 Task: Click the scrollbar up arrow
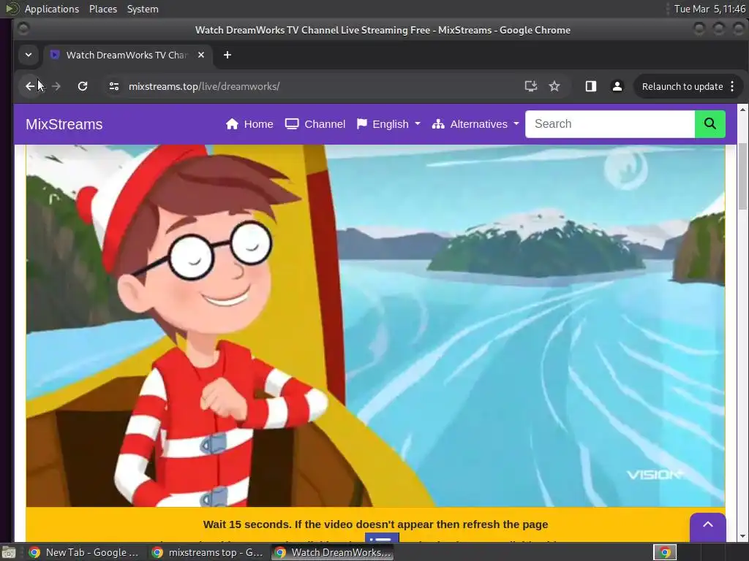(x=742, y=110)
